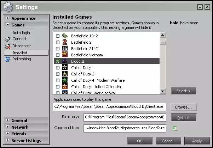Click the Browse... button

tap(184, 107)
